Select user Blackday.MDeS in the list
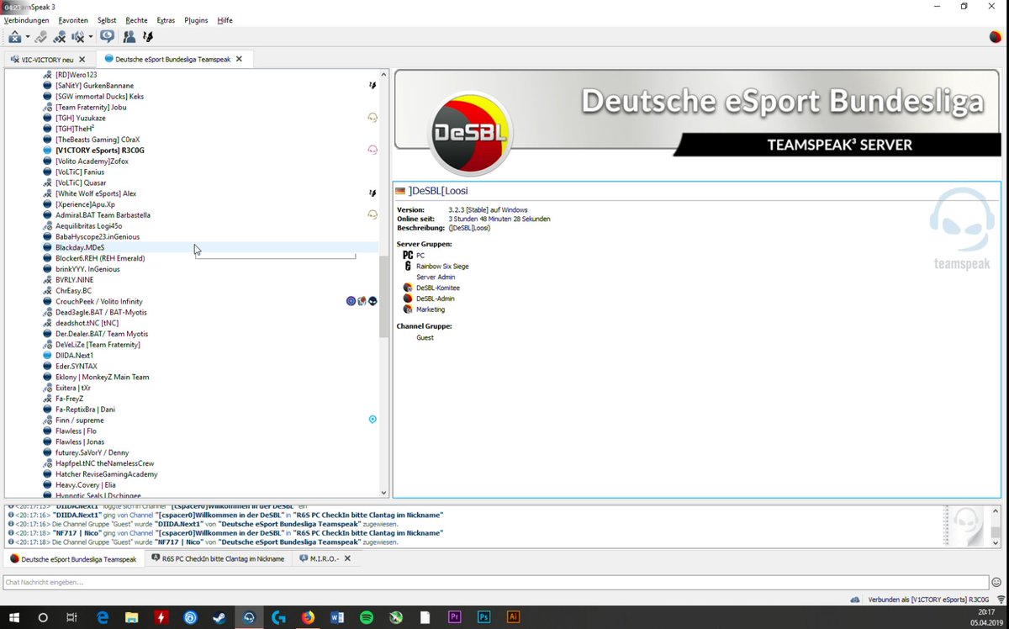The height and width of the screenshot is (629, 1009). coord(80,247)
